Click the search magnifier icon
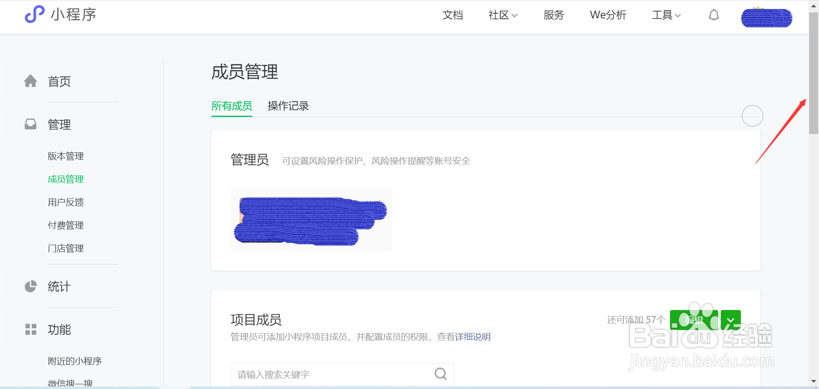819x389 pixels. pyautogui.click(x=441, y=374)
